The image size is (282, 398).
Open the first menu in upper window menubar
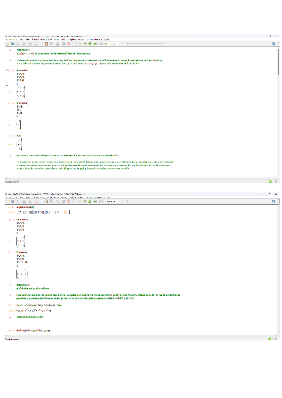coord(8,39)
